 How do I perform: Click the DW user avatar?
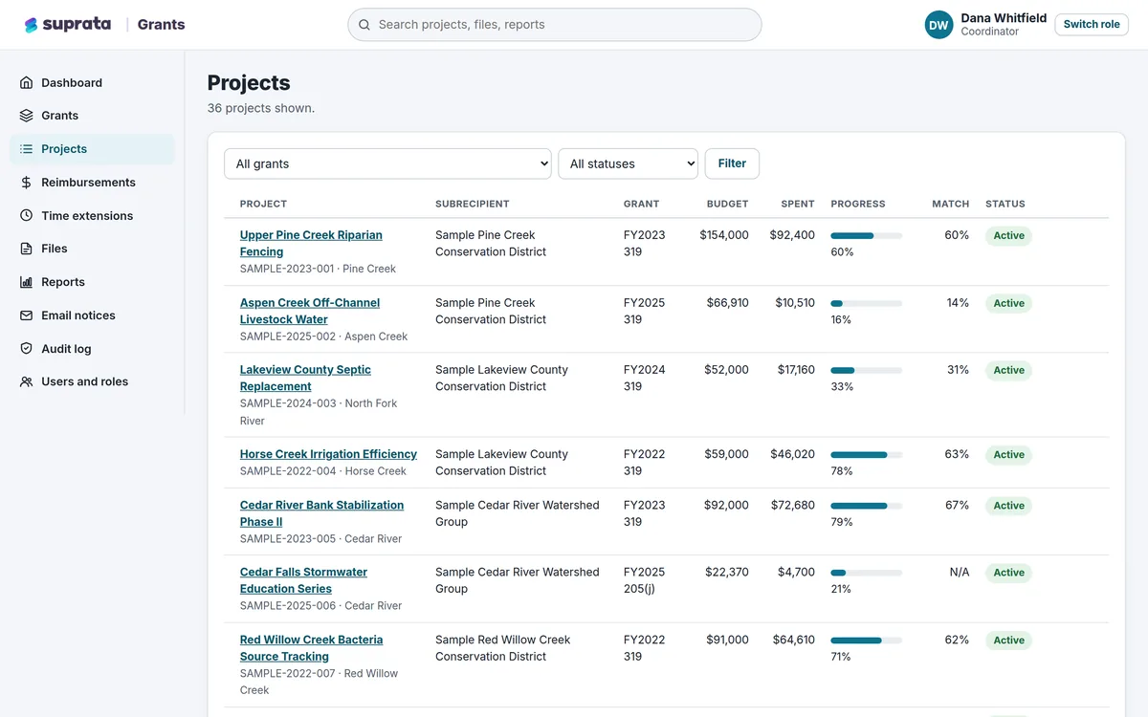[939, 25]
